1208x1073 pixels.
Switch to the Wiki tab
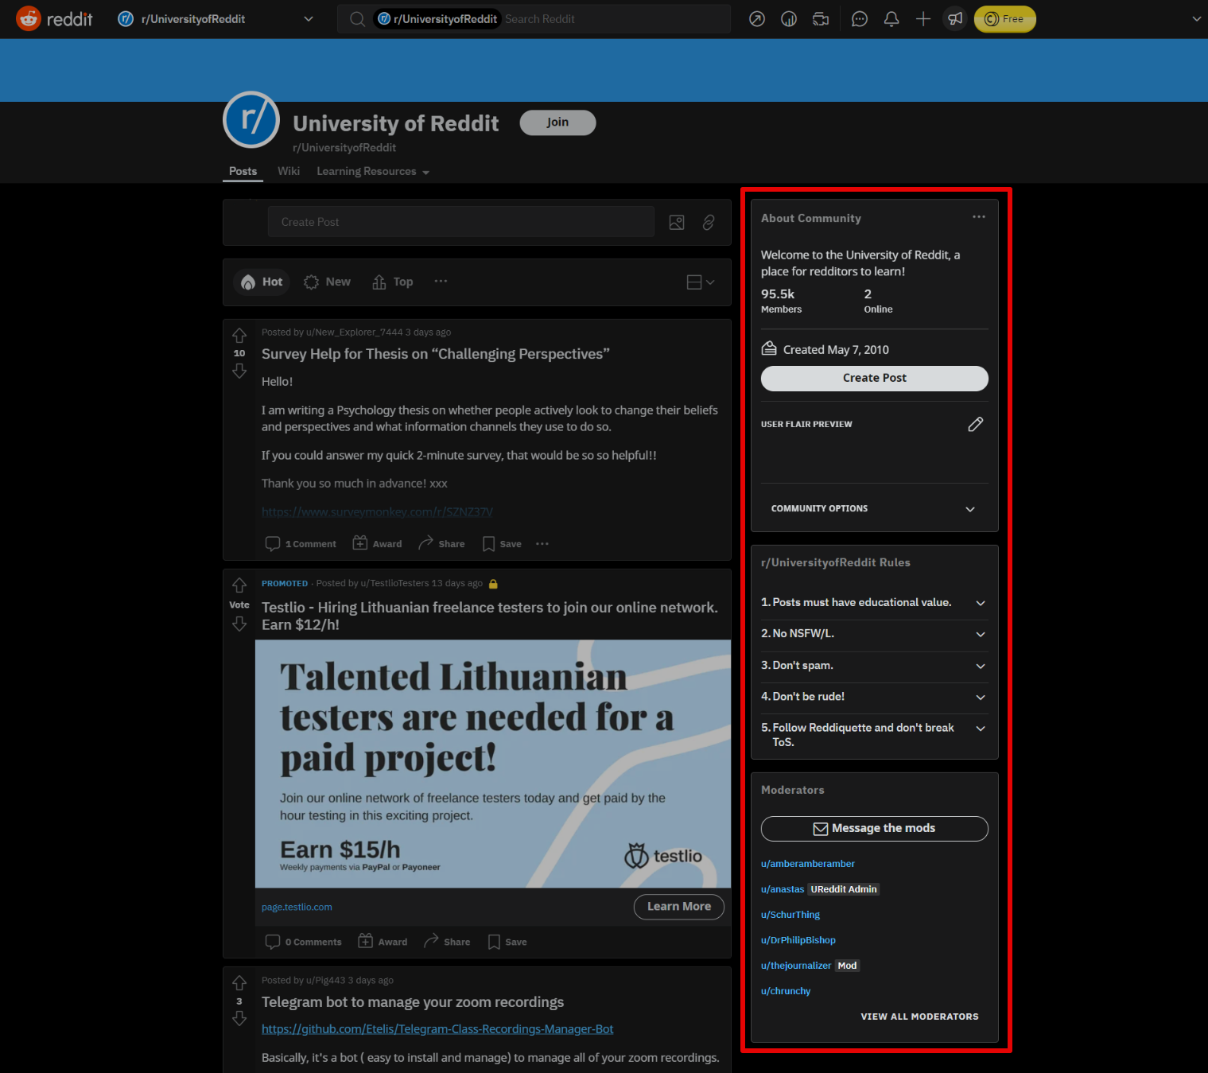[289, 171]
